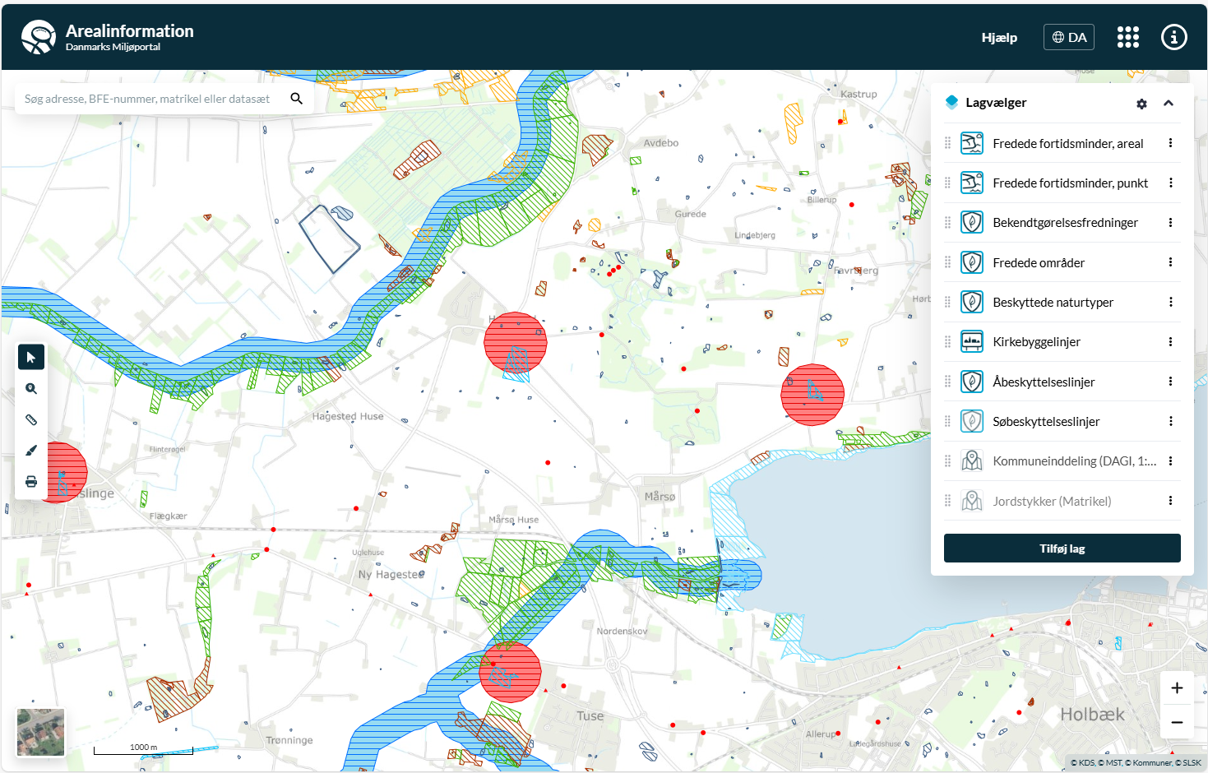This screenshot has height=773, width=1208.
Task: Grab drag handle of Fredede områder row
Action: coord(947,262)
